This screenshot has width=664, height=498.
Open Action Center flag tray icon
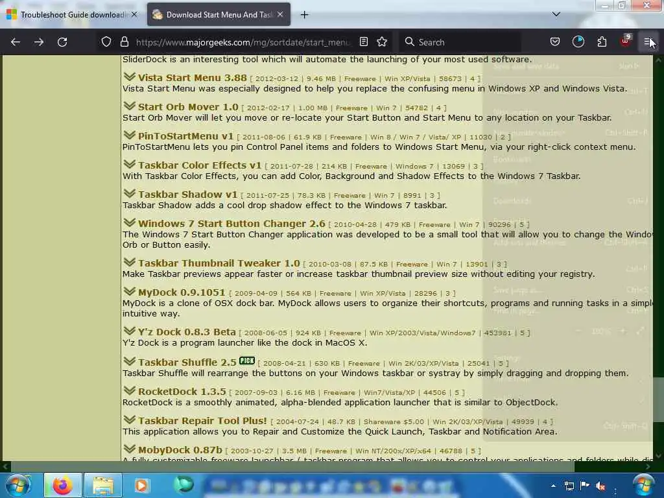coord(585,486)
